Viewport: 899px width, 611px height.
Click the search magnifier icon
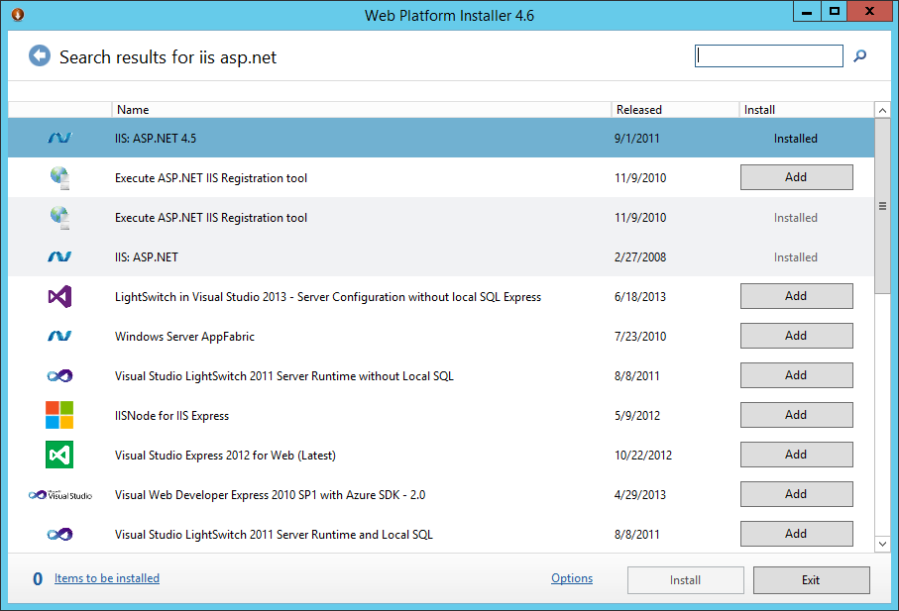pos(859,56)
